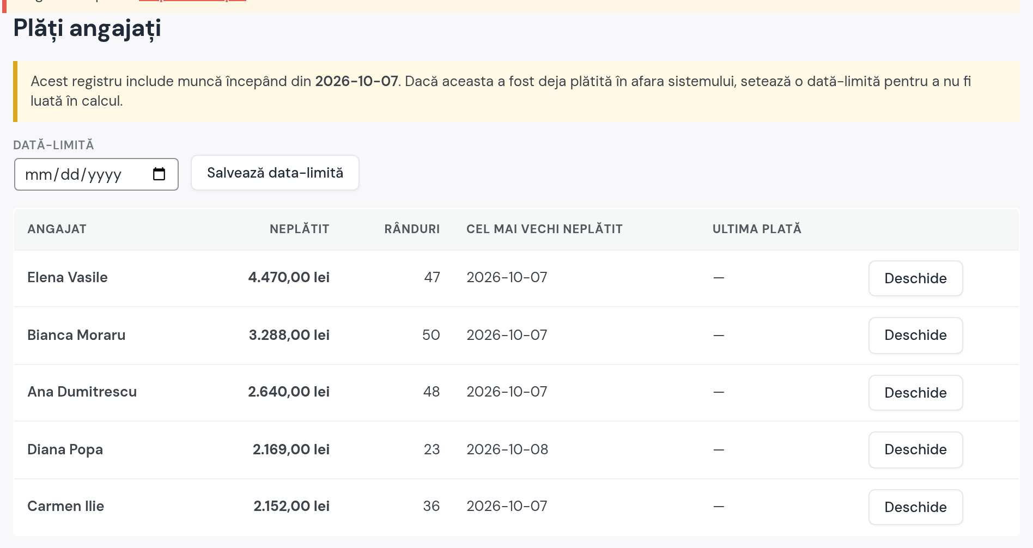Open Diana Popa's payments with Deschide
The width and height of the screenshot is (1033, 548).
915,449
